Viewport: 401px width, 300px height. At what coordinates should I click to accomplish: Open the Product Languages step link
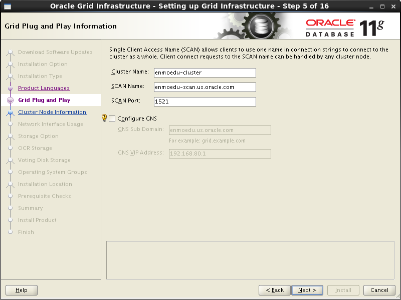pos(44,88)
